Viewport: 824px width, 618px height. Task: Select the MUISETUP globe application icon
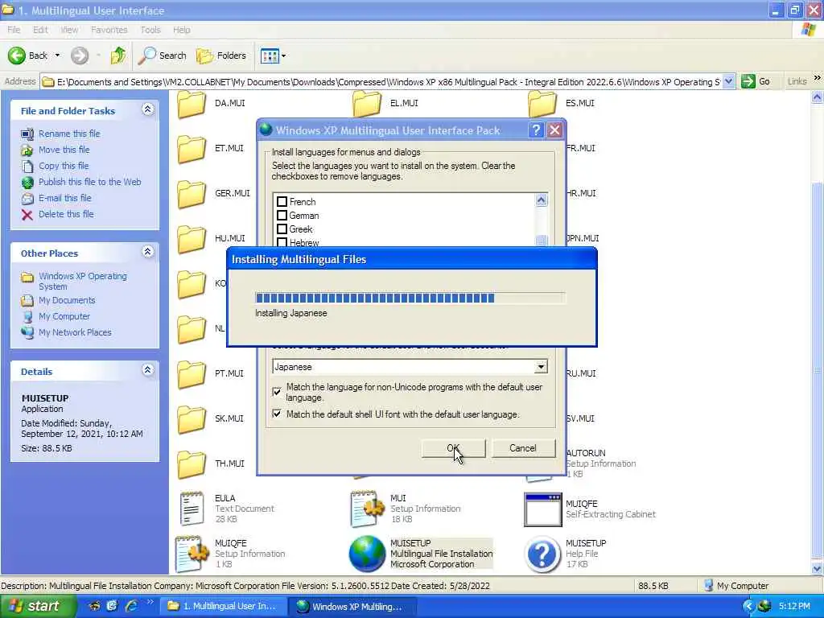(367, 554)
